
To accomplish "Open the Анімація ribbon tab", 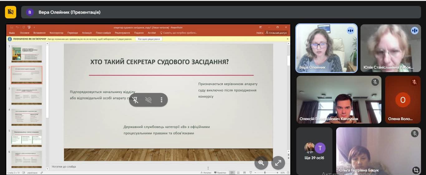I will click(x=87, y=33).
